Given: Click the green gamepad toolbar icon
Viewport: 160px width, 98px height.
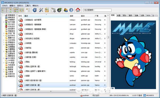Looking at the screenshot, I should tap(59, 10).
